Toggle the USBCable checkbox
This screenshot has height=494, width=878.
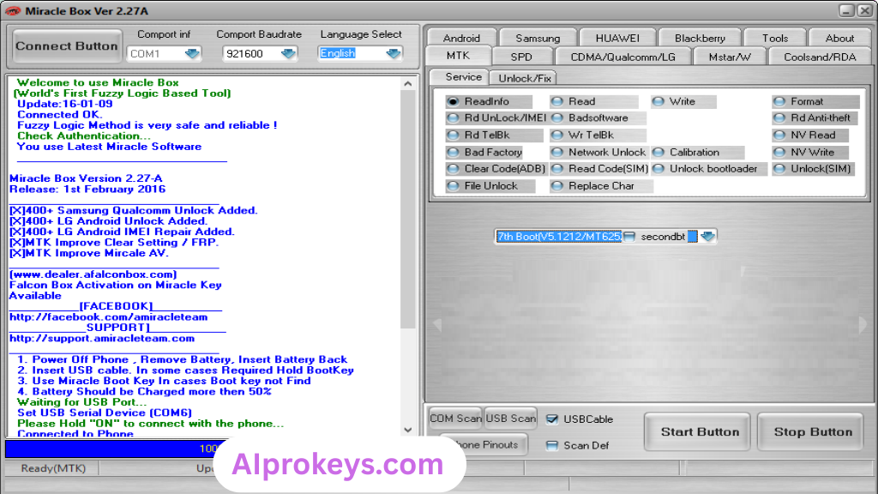pos(552,419)
